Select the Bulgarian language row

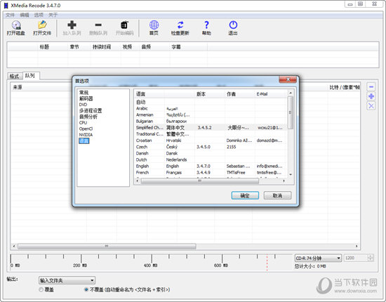(211, 122)
